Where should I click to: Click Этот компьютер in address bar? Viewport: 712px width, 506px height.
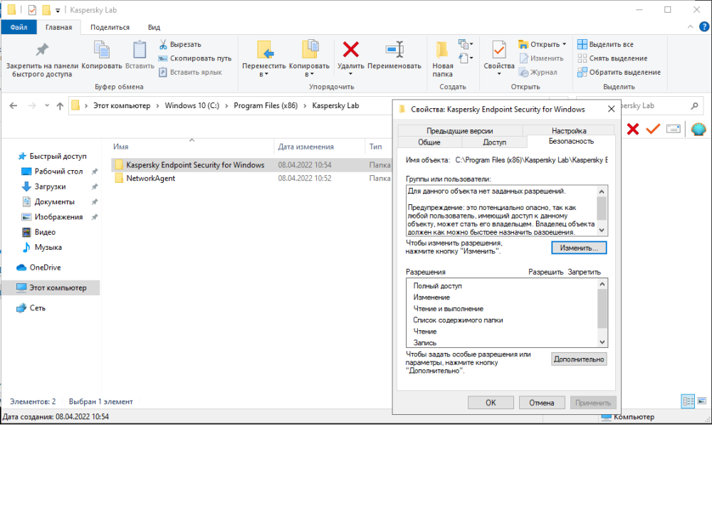122,105
